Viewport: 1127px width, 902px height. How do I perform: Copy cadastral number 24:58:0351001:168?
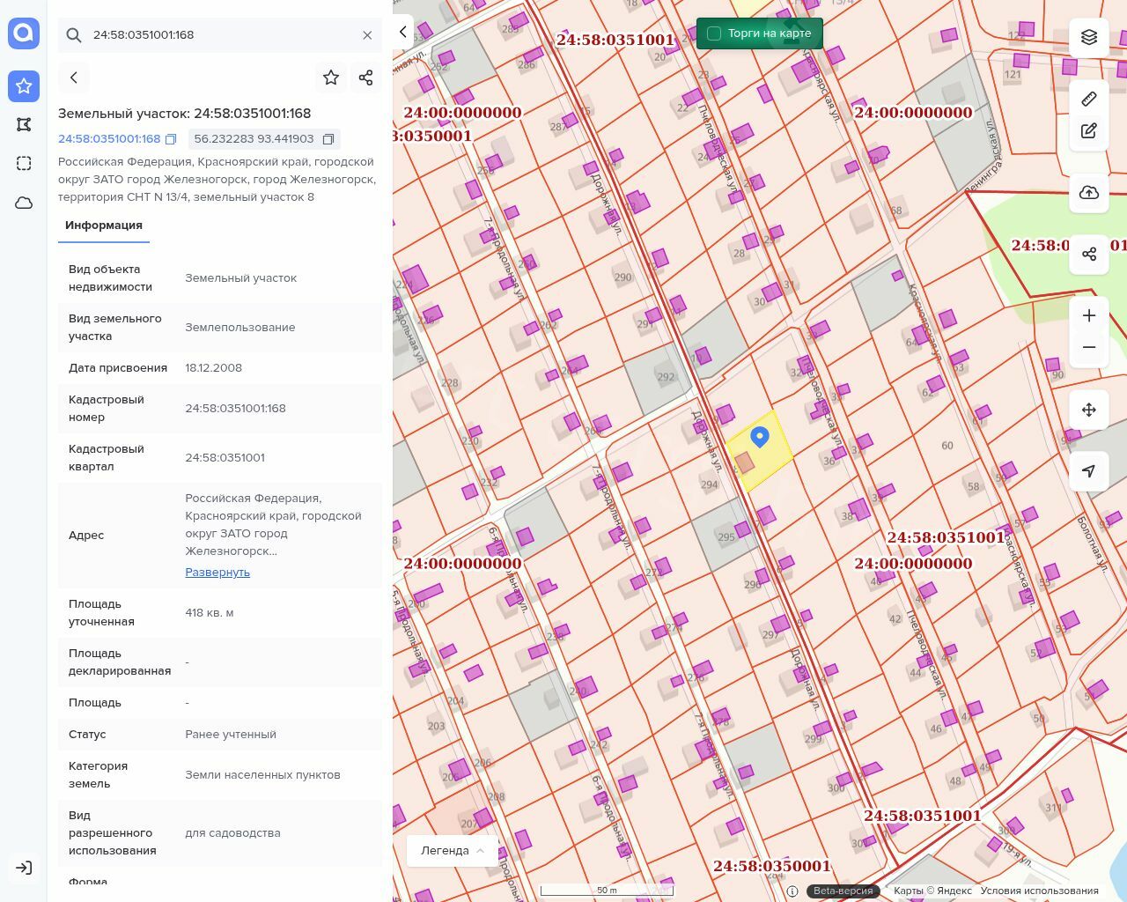click(x=171, y=139)
